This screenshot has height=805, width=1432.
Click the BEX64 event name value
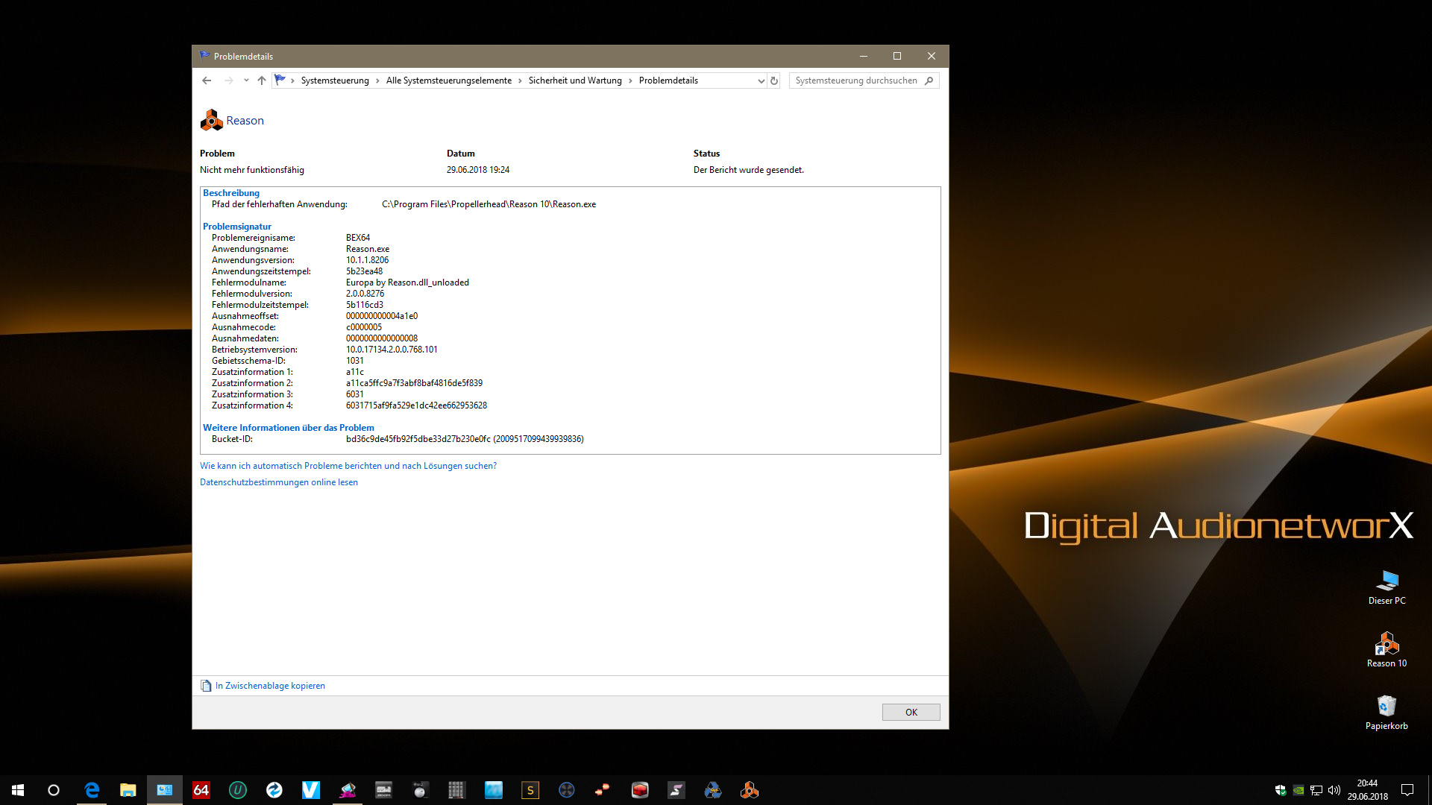pyautogui.click(x=358, y=238)
